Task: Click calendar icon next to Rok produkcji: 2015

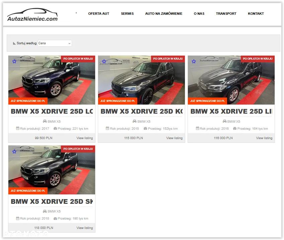Action: click(108, 128)
